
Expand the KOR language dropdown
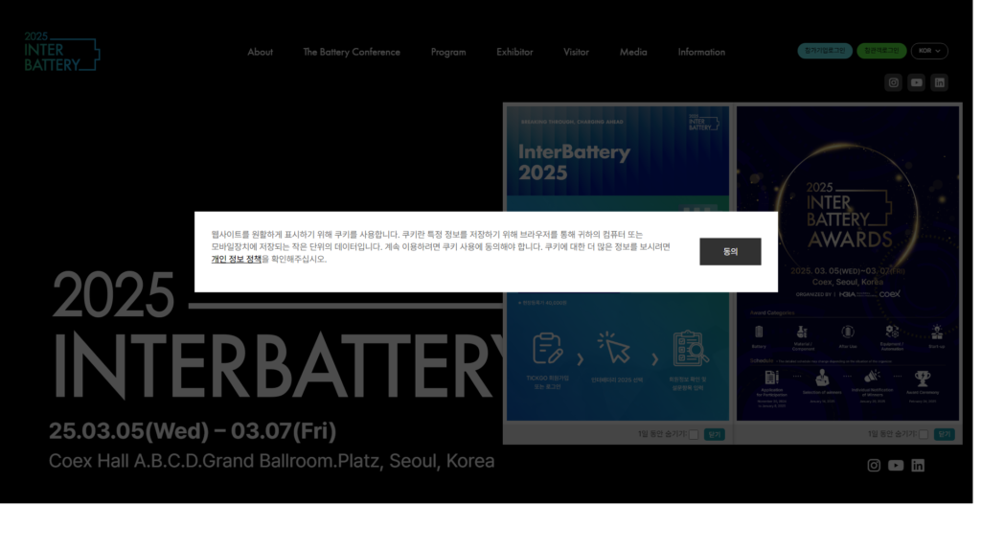point(929,51)
